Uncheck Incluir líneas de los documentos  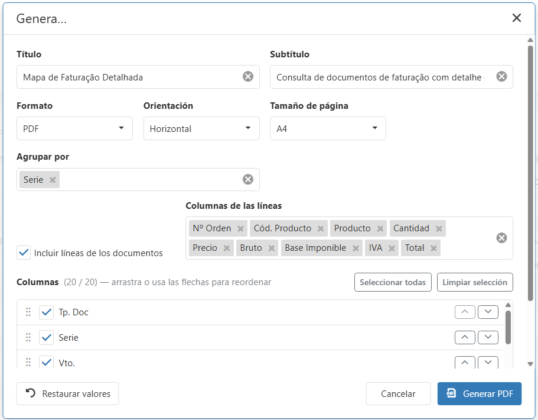click(x=24, y=253)
